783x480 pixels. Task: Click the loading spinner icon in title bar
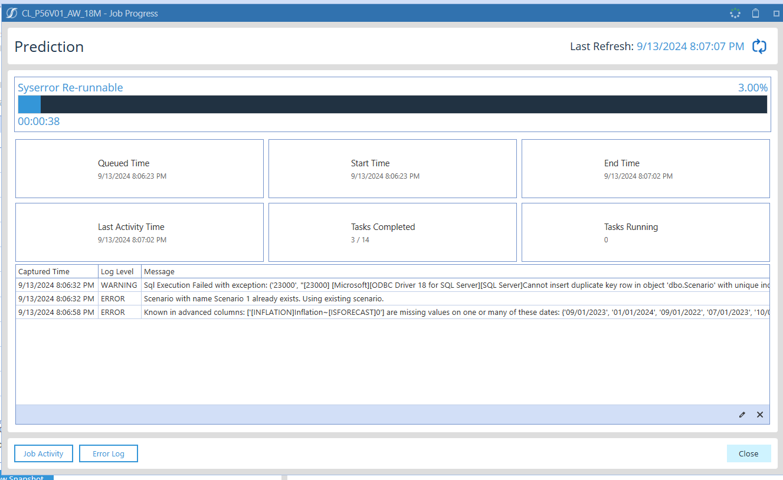click(735, 13)
